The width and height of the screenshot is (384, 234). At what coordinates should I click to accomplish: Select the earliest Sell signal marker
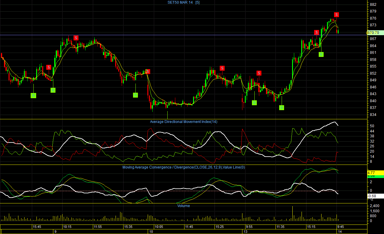(x=49, y=67)
